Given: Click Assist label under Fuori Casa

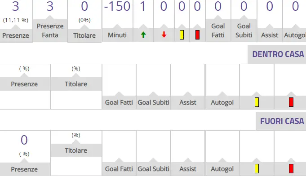Looking at the screenshot, I should tap(188, 169).
